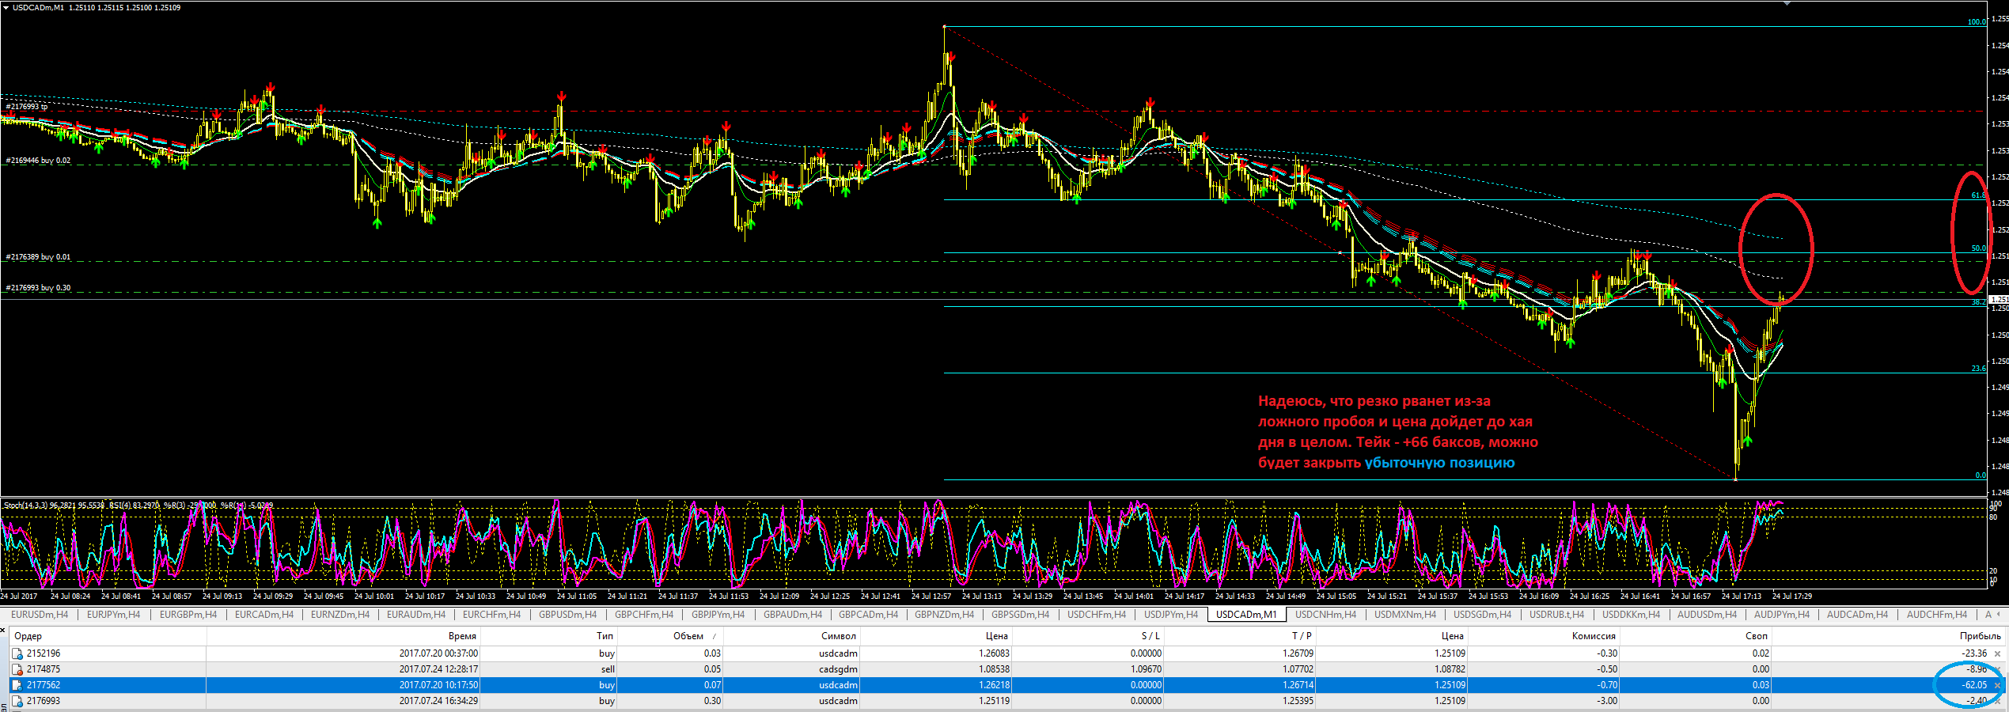This screenshot has width=2009, height=712.
Task: Close the terminal panel with the X
Action: [x=3, y=630]
